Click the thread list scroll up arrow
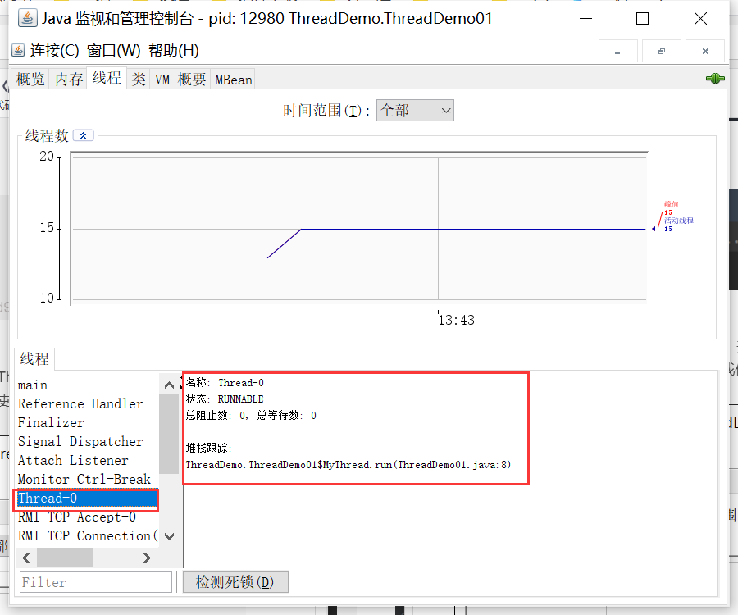This screenshot has width=738, height=615. [x=169, y=385]
